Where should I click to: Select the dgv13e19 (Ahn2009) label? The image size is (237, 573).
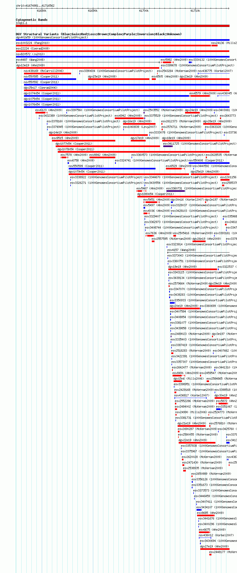[31, 65]
